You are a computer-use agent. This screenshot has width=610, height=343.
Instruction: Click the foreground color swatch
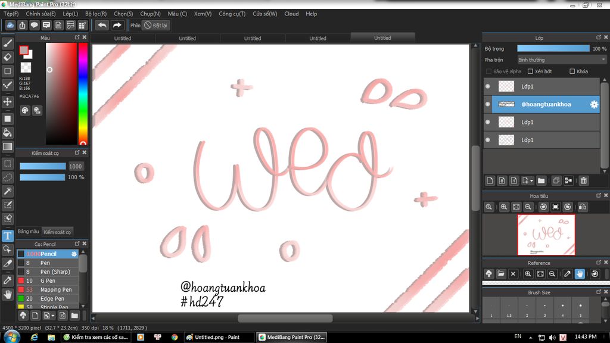click(x=24, y=50)
